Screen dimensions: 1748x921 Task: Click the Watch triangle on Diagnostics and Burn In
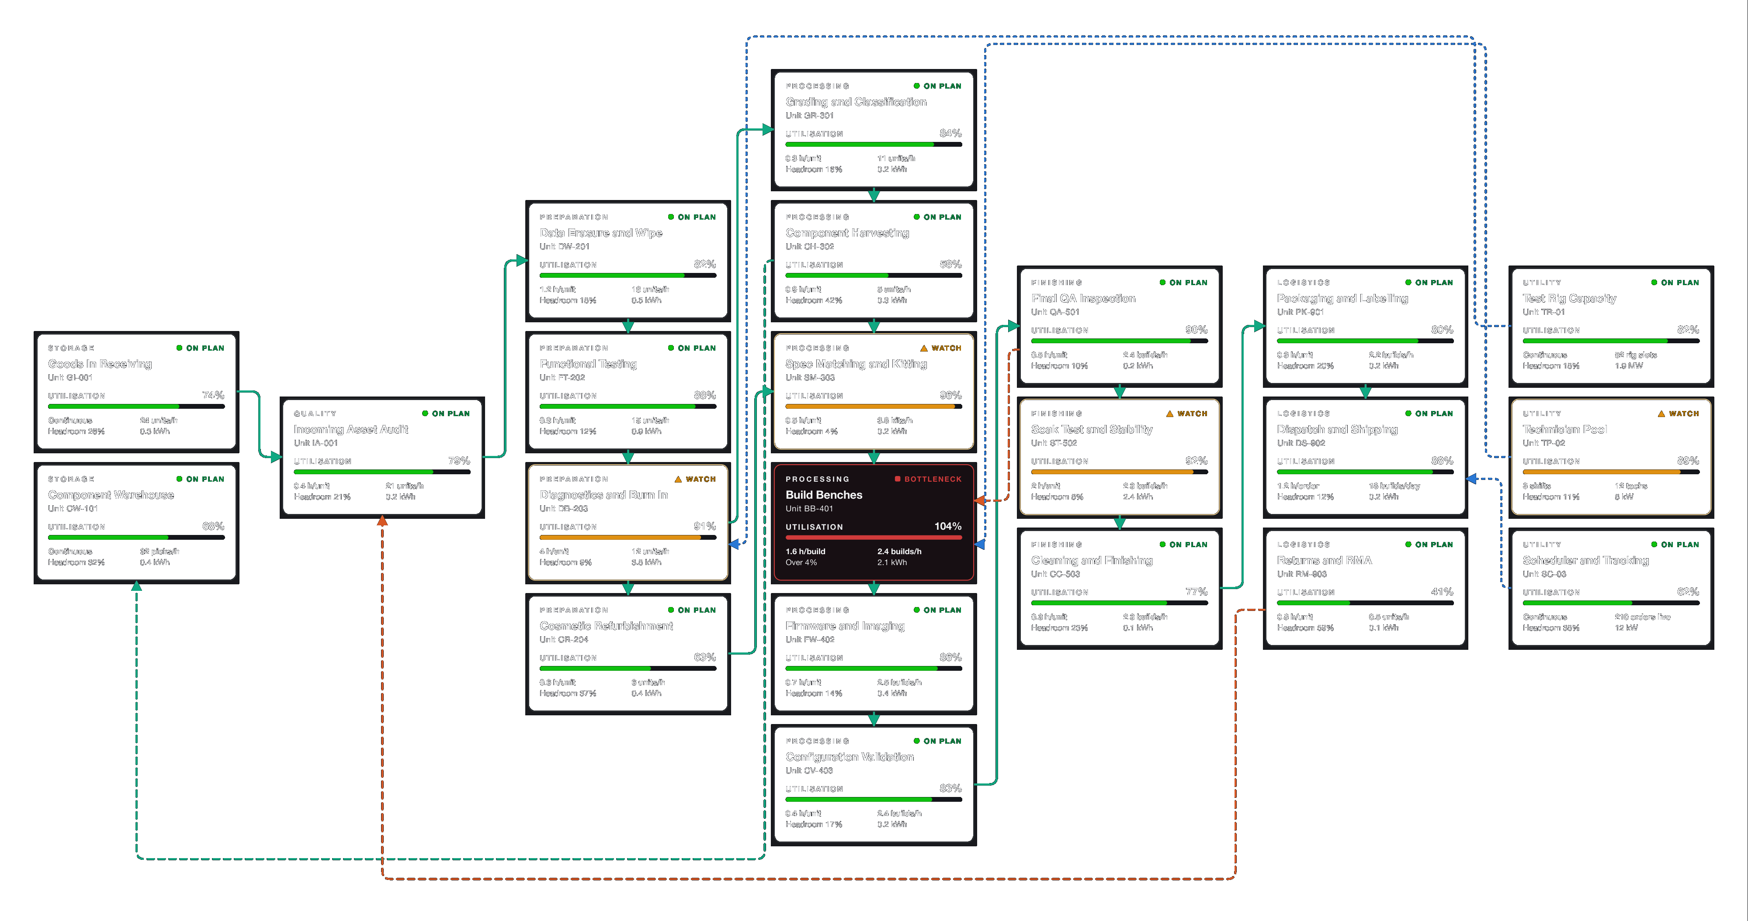coord(678,479)
